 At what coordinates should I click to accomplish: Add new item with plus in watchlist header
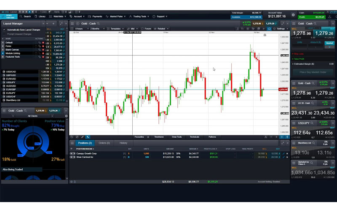pos(53,24)
